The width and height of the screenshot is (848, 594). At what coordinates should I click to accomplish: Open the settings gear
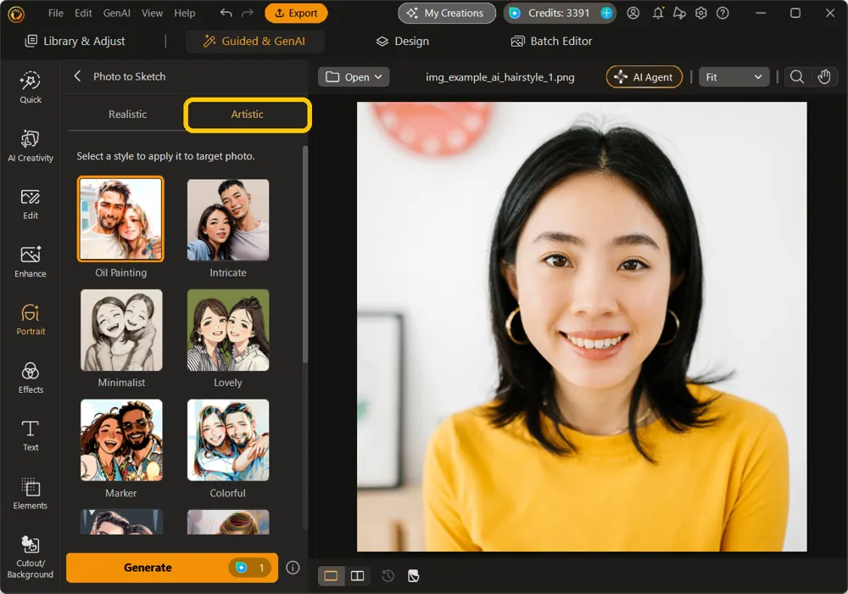pyautogui.click(x=701, y=13)
